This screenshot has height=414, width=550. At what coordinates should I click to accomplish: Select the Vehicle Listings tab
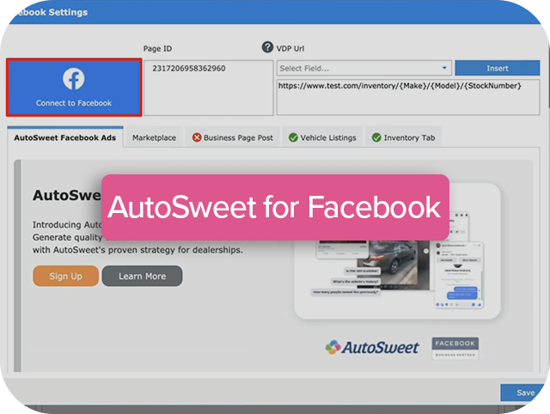click(x=322, y=137)
